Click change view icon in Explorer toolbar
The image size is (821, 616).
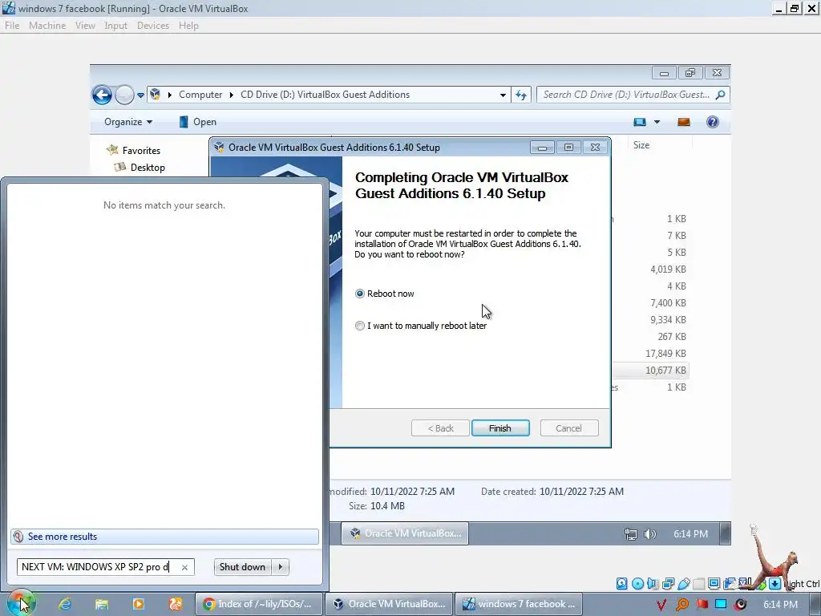coord(640,122)
